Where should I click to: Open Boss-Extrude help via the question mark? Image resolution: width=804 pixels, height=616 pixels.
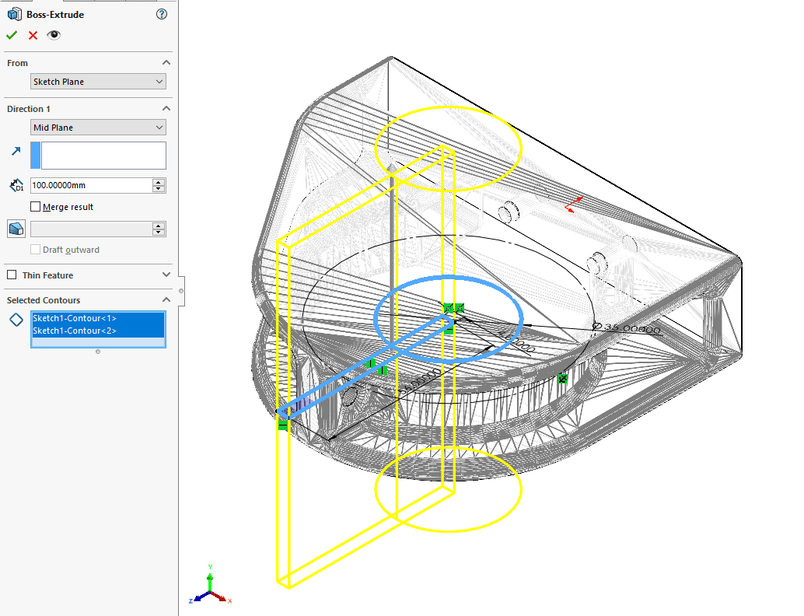pyautogui.click(x=160, y=14)
